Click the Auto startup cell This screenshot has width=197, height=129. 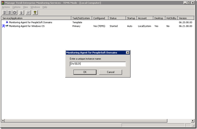(130, 26)
